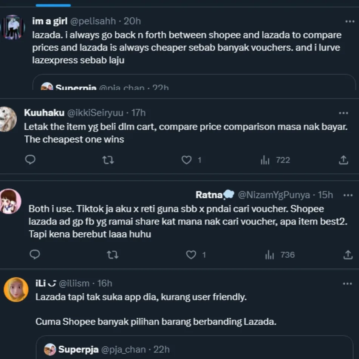
Task: Select the highlighted tab at top
Action: [x=53, y=5]
